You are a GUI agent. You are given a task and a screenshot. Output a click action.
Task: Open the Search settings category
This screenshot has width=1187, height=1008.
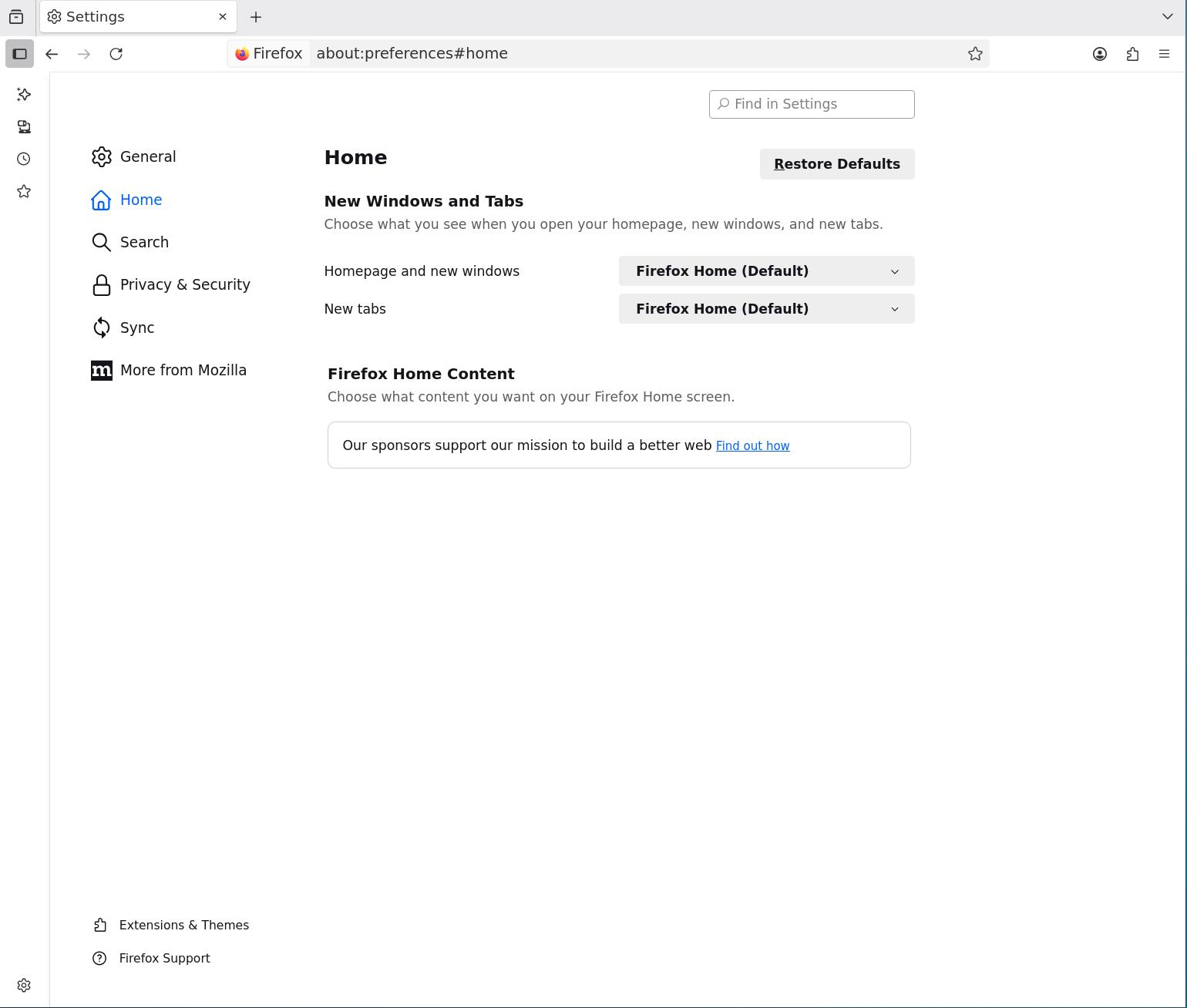tap(130, 243)
